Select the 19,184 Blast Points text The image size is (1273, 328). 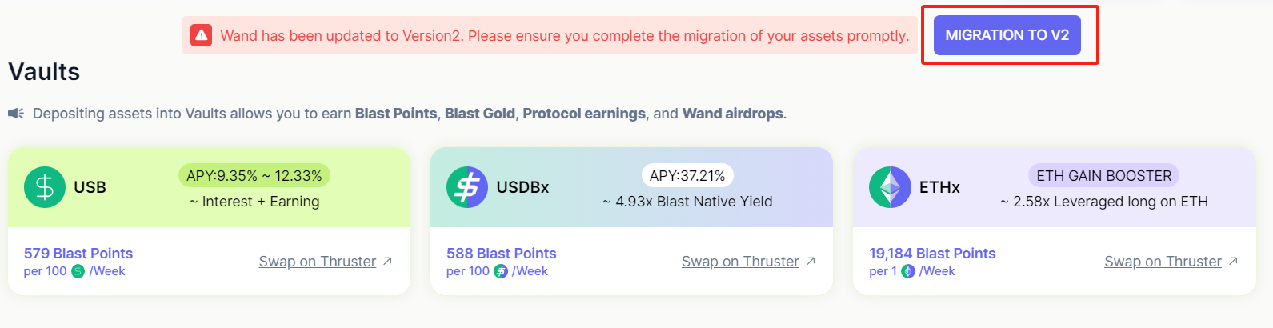[x=932, y=254]
